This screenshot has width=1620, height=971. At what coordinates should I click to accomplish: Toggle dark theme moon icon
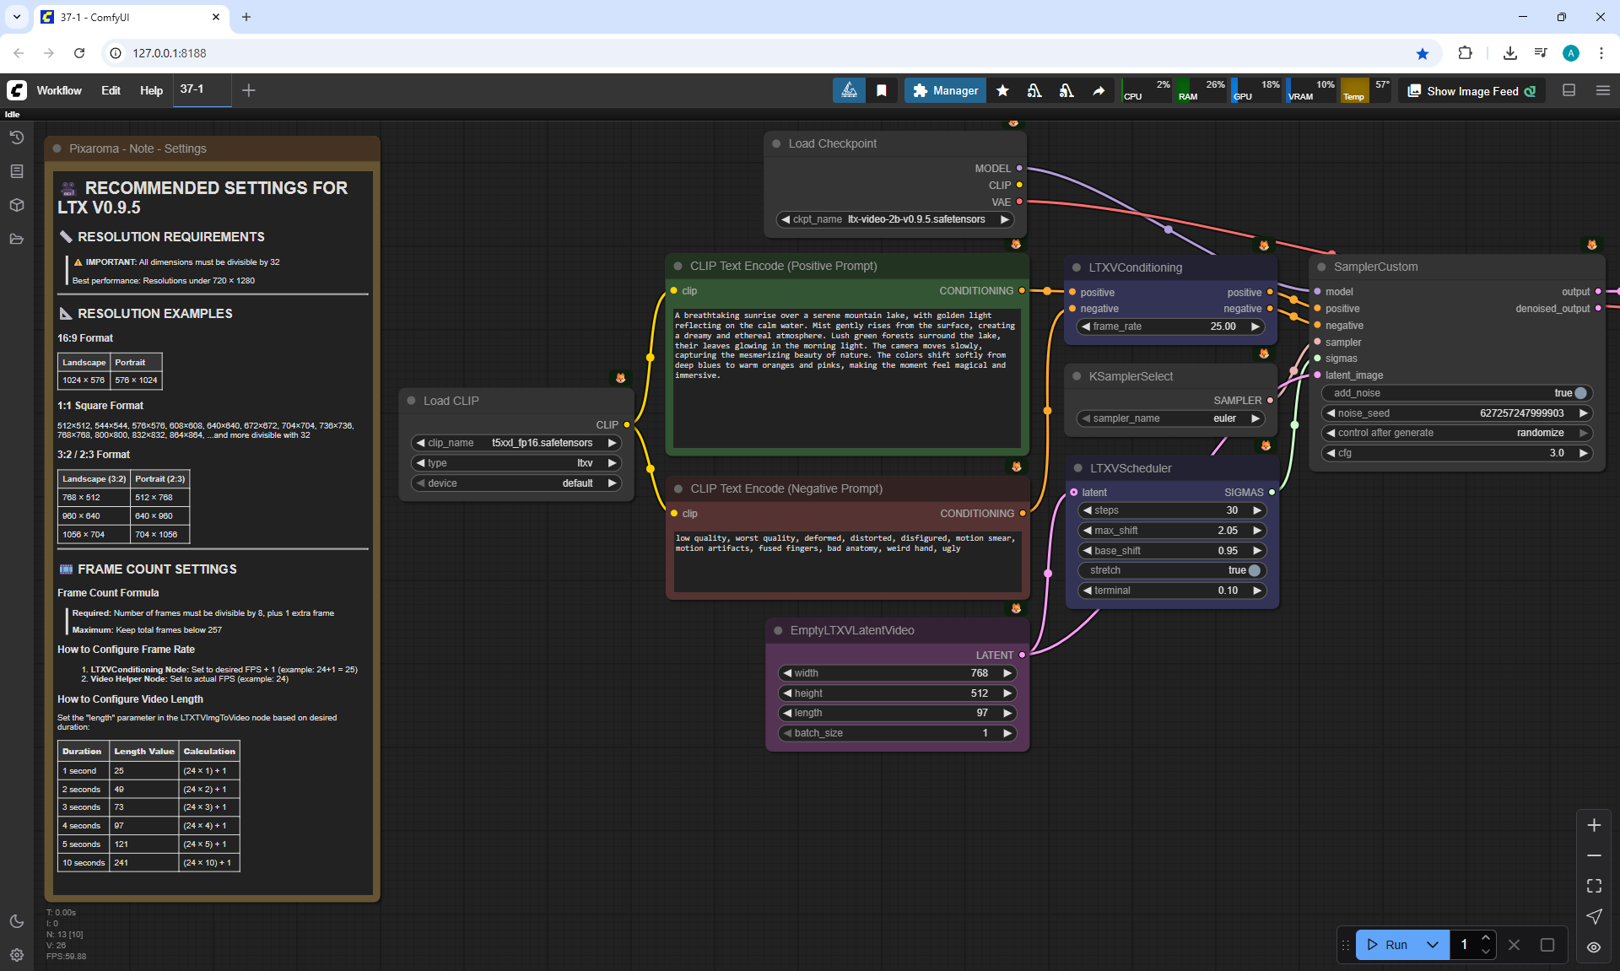(x=17, y=921)
